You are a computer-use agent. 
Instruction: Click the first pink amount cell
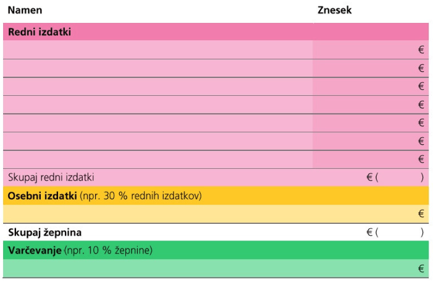(371, 49)
